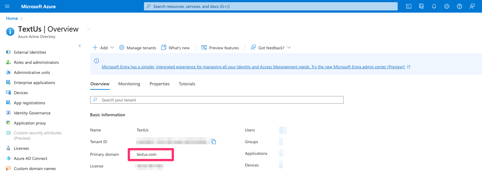Click Manage tenants button
Screen dimensions: 482x176
pyautogui.click(x=138, y=48)
